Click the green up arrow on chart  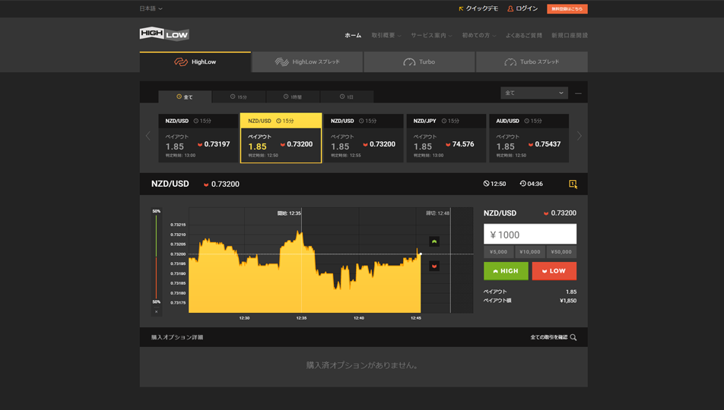tap(434, 241)
